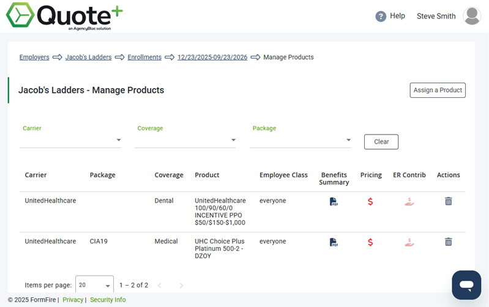Viewport: 489px width, 307px height.
Task: Click UnitedHealthcare carrier cell in Dental row
Action: coord(50,201)
